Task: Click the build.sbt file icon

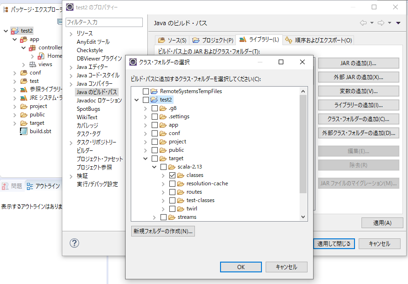Action: point(24,131)
